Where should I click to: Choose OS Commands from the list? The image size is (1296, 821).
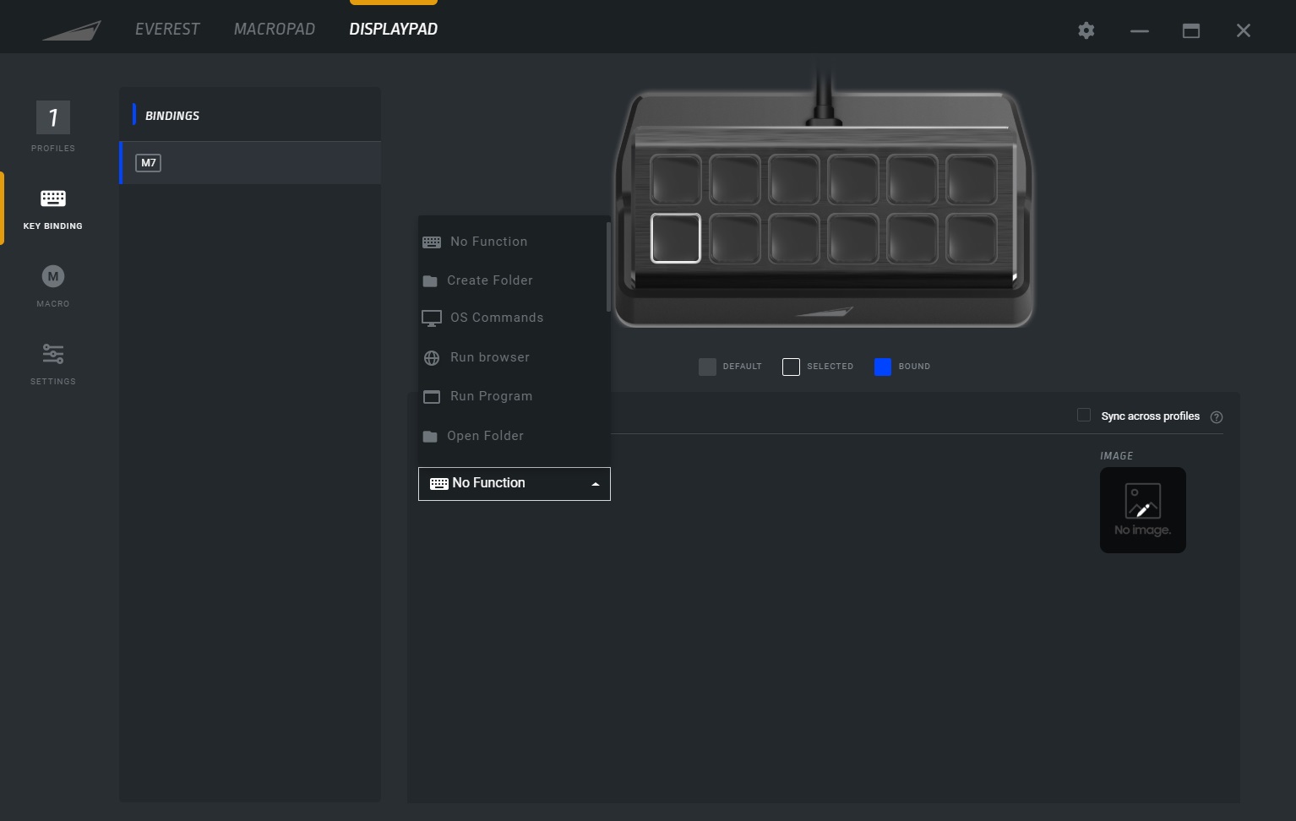513,318
